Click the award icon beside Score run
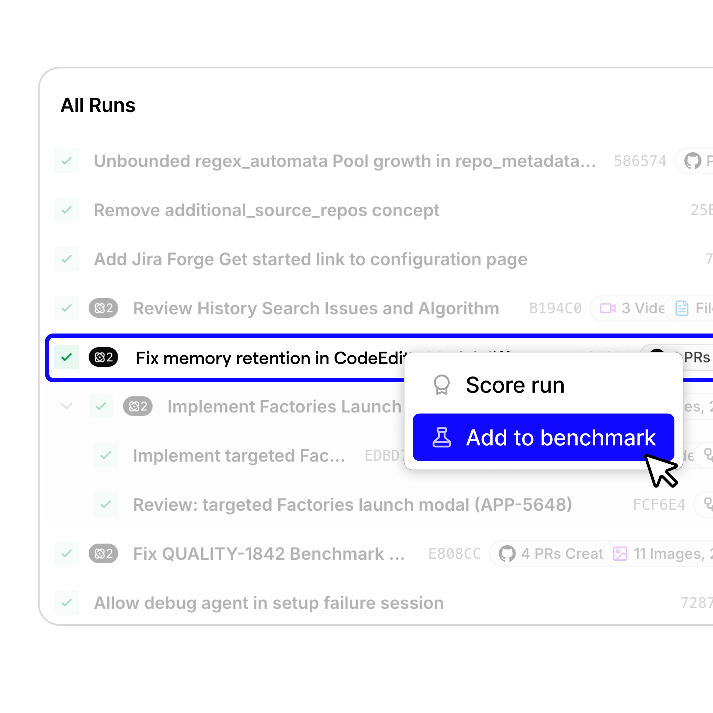The height and width of the screenshot is (713, 713). click(x=441, y=385)
